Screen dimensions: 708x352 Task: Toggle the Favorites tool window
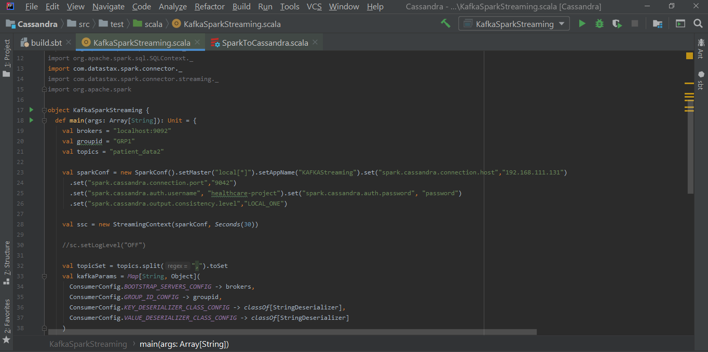pos(7,321)
